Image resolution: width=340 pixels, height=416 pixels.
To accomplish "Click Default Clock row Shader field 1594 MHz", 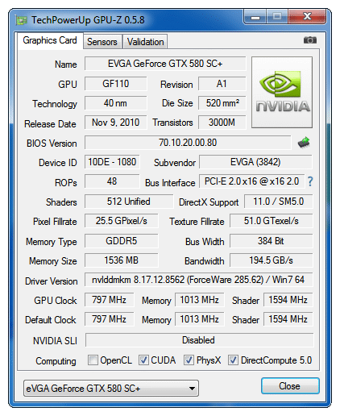I will click(x=288, y=319).
